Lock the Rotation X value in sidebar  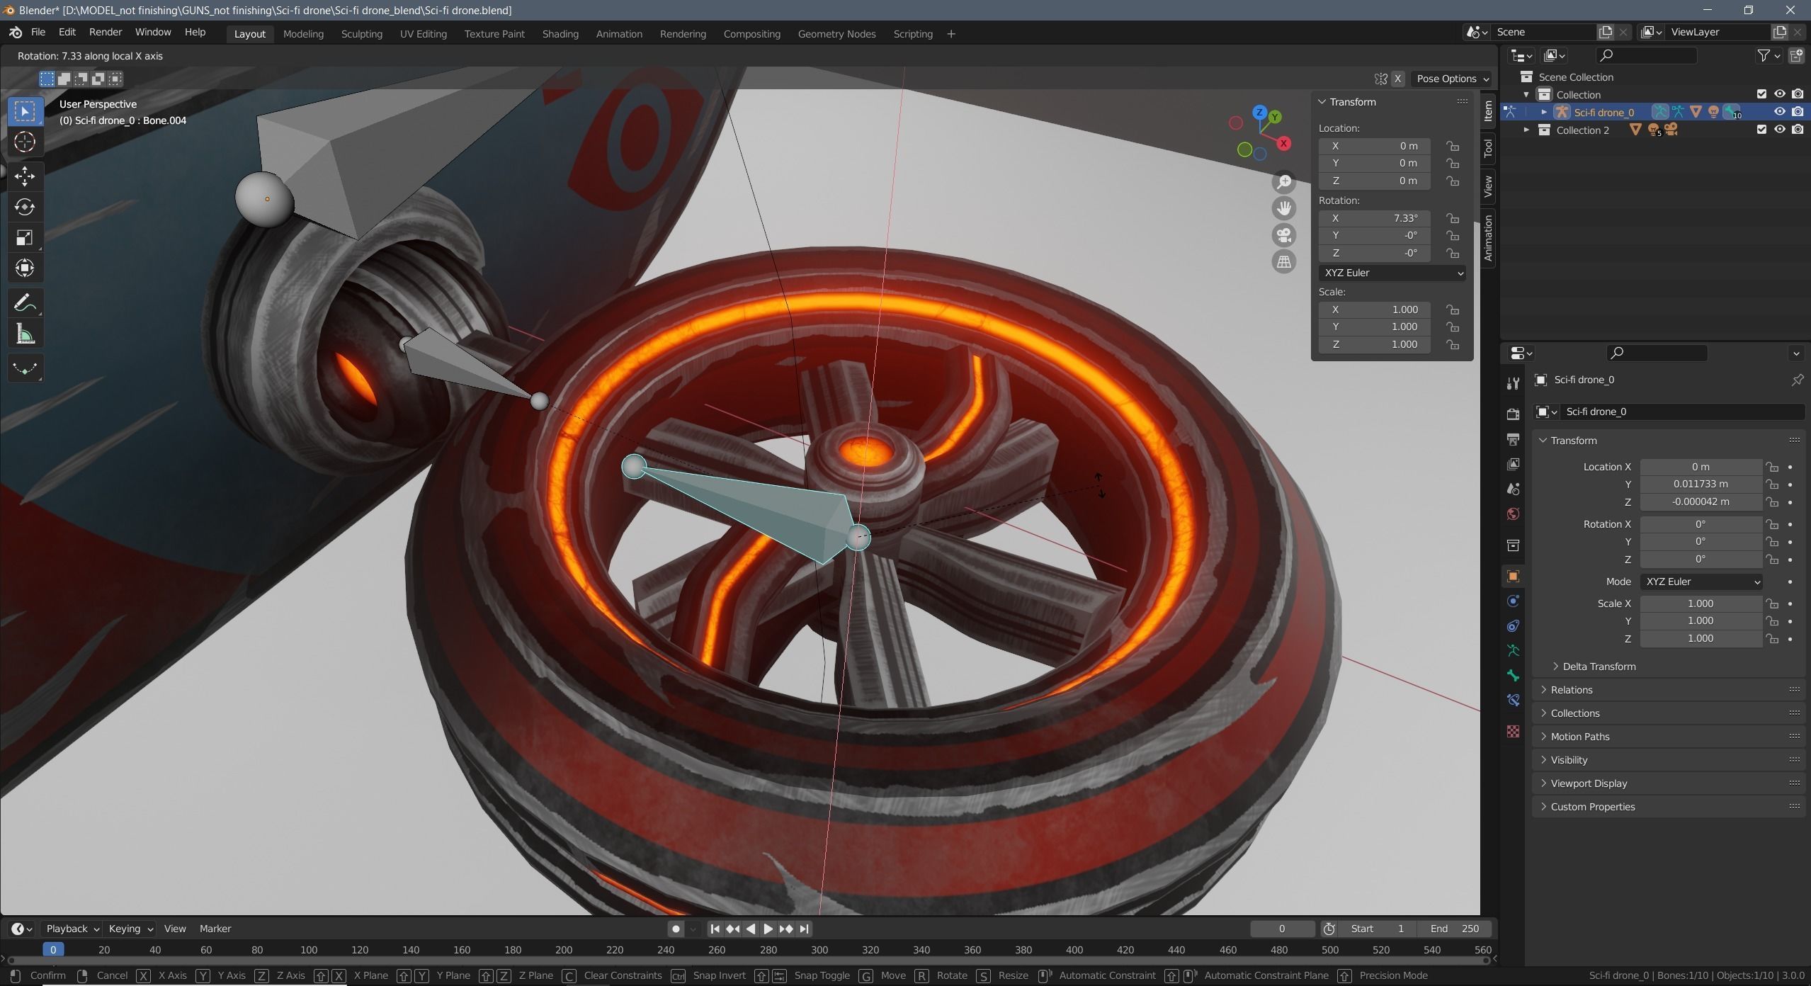click(1453, 218)
